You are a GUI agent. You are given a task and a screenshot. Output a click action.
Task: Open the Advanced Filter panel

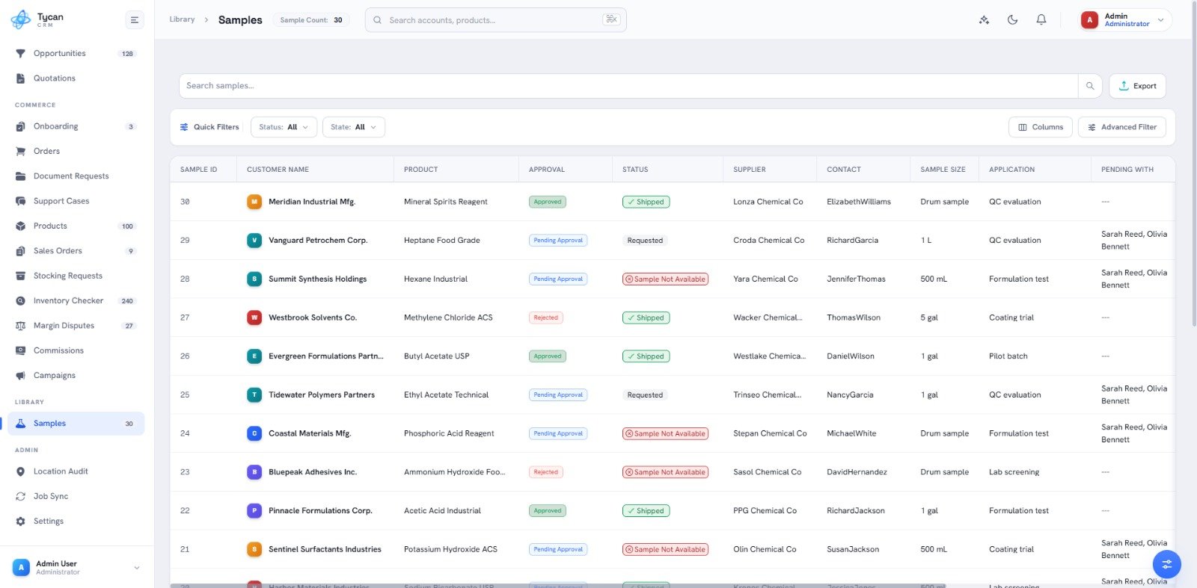pyautogui.click(x=1122, y=127)
